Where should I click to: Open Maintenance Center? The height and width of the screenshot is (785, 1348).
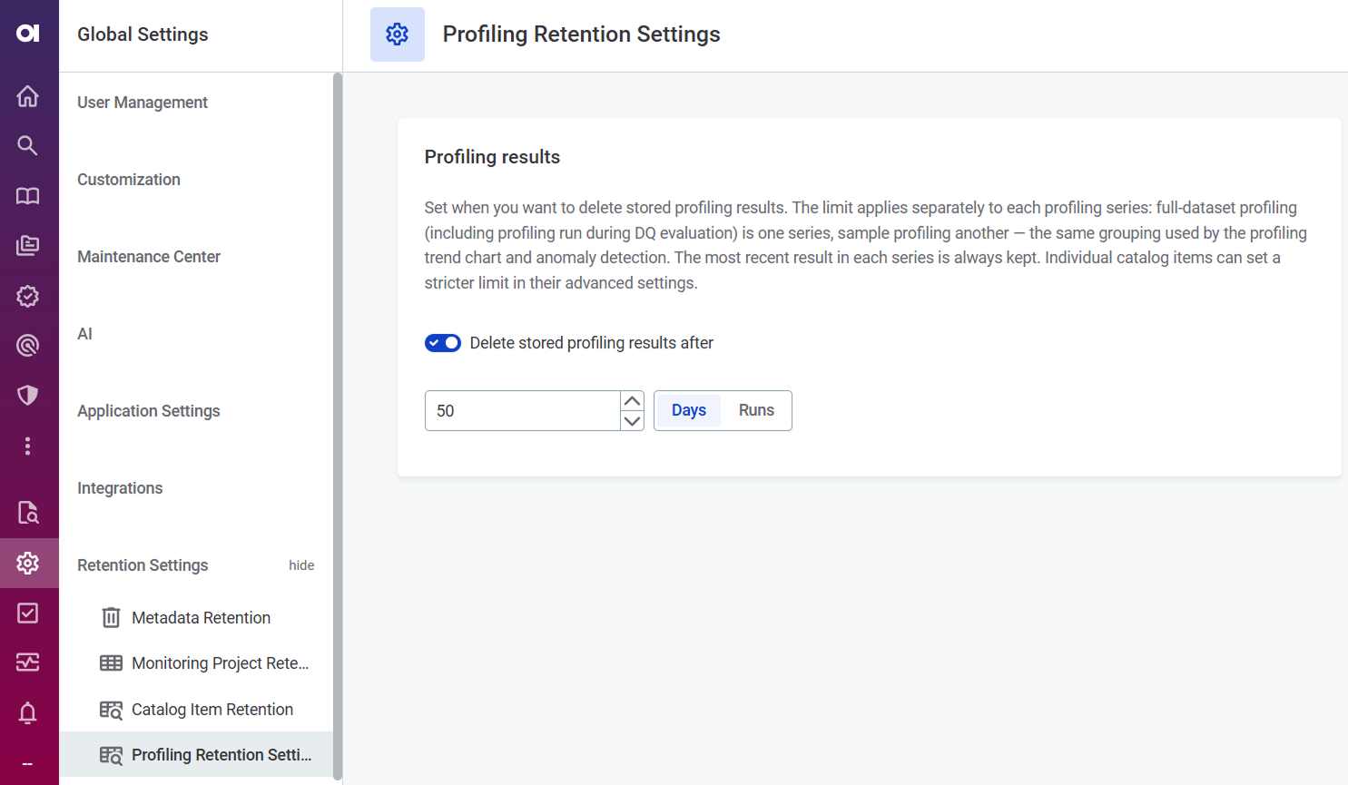pos(149,257)
